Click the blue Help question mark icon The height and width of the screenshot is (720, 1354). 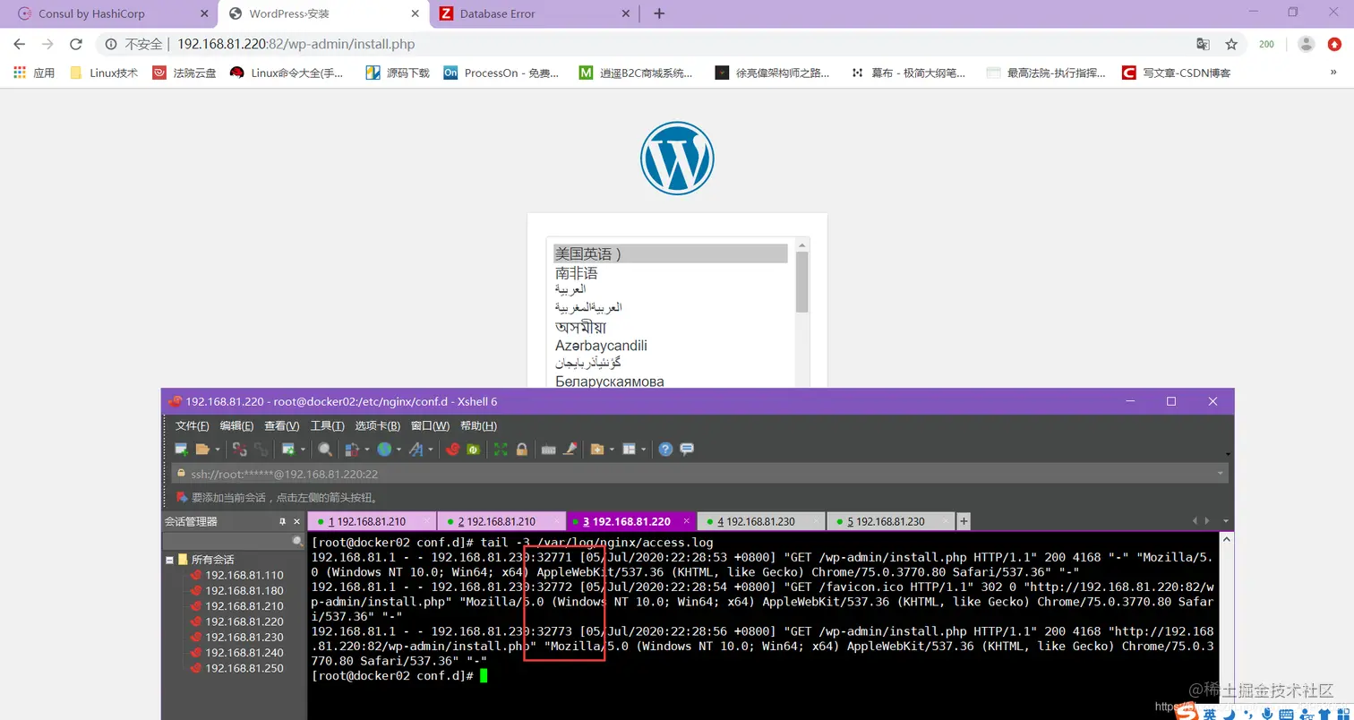coord(665,450)
